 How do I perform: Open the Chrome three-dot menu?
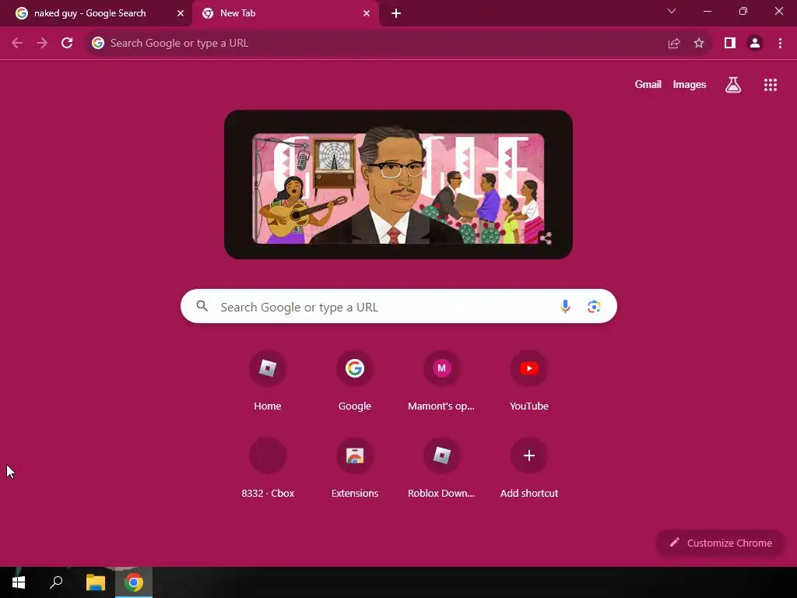coord(780,44)
